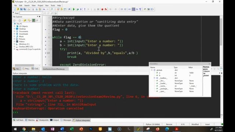Select 3D Objects in File Explorer
The width and height of the screenshot is (235, 132).
point(23,26)
